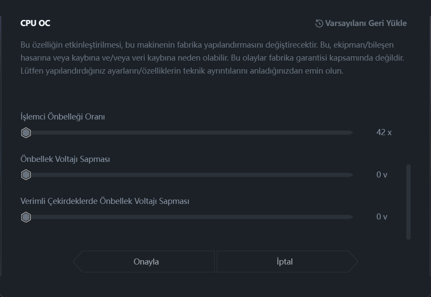This screenshot has height=297, width=431.
Task: Click the vertical scrollbar beside the sliders
Action: pyautogui.click(x=408, y=202)
